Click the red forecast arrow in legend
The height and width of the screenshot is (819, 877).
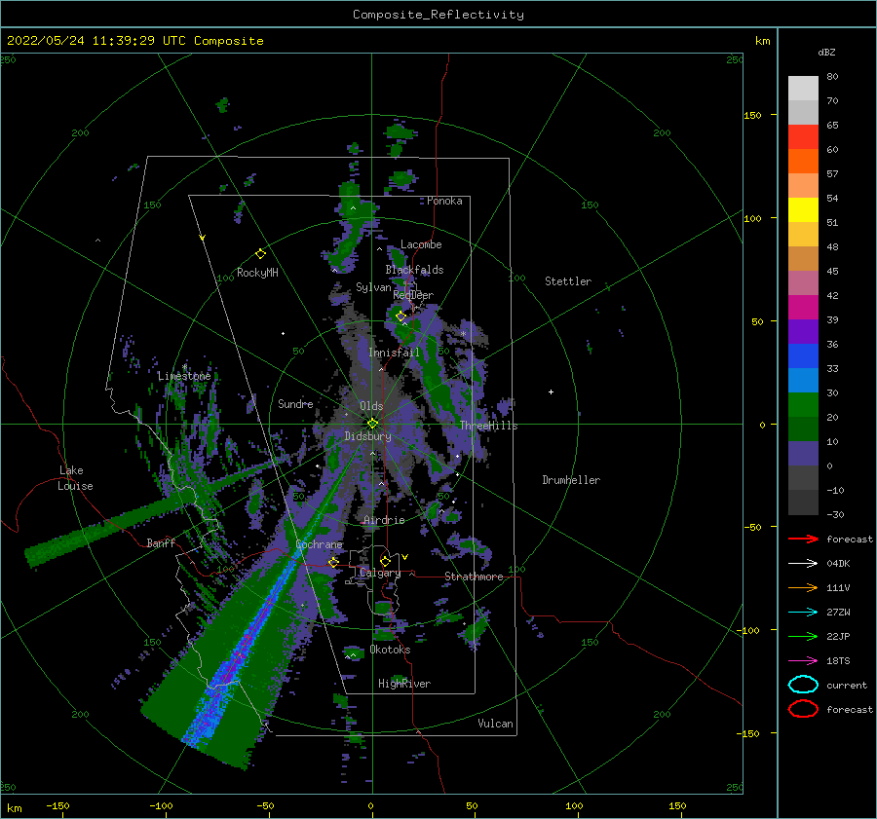pyautogui.click(x=803, y=539)
